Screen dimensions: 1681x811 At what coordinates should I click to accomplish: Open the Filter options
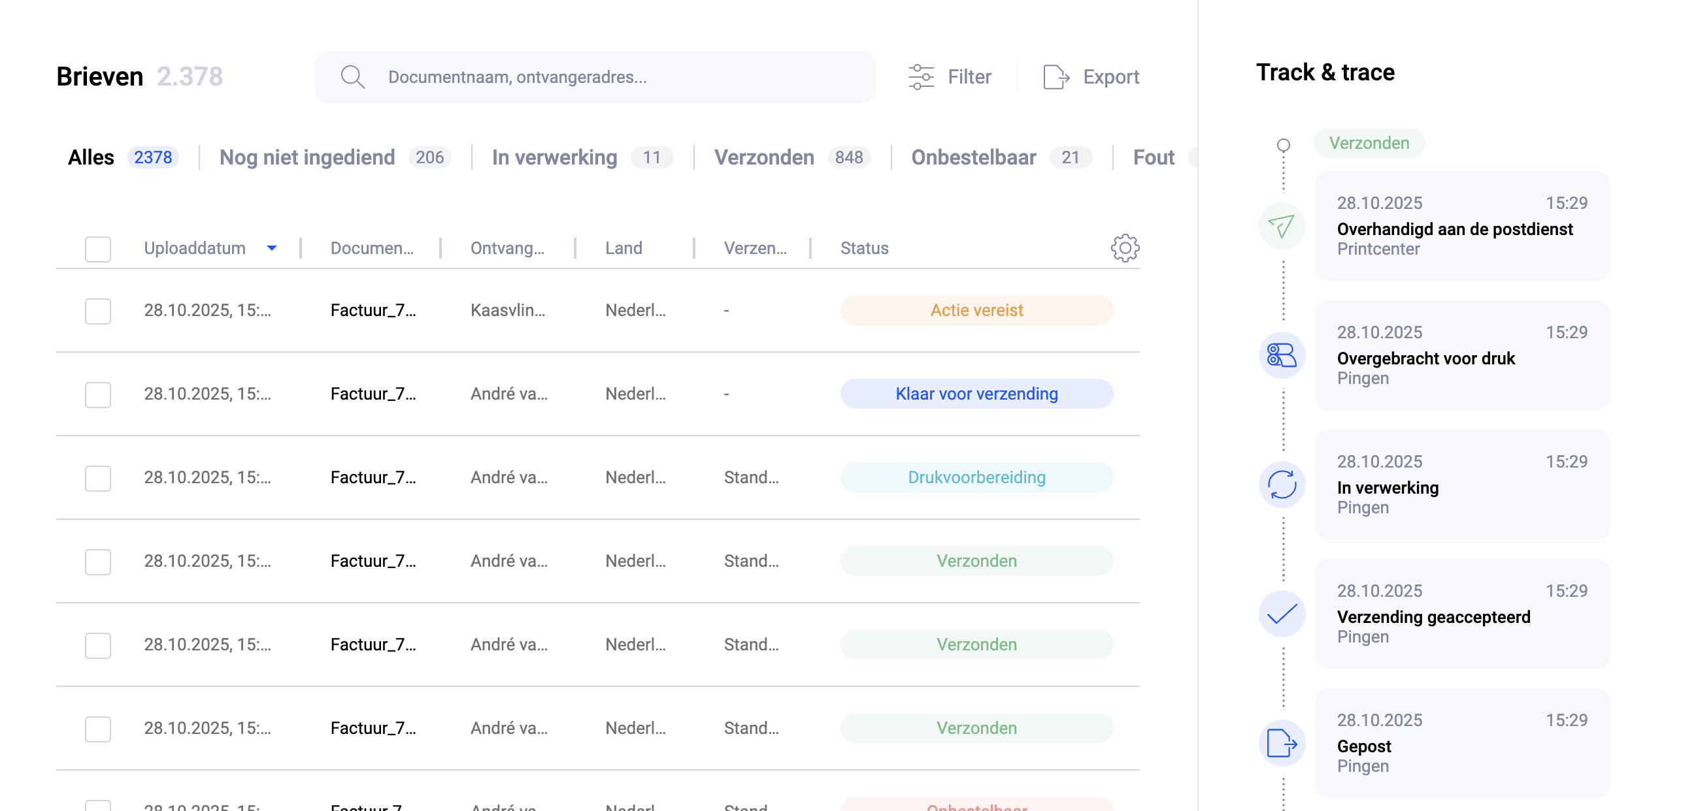pos(952,76)
